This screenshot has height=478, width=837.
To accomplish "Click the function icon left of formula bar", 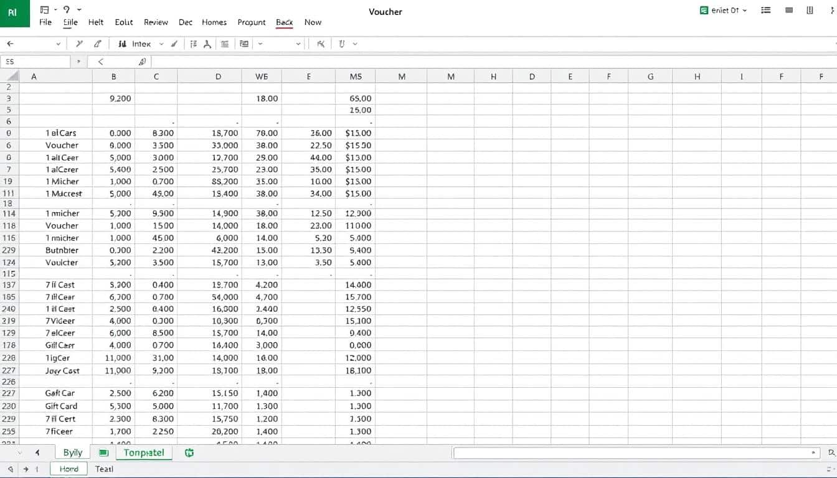I will [142, 62].
